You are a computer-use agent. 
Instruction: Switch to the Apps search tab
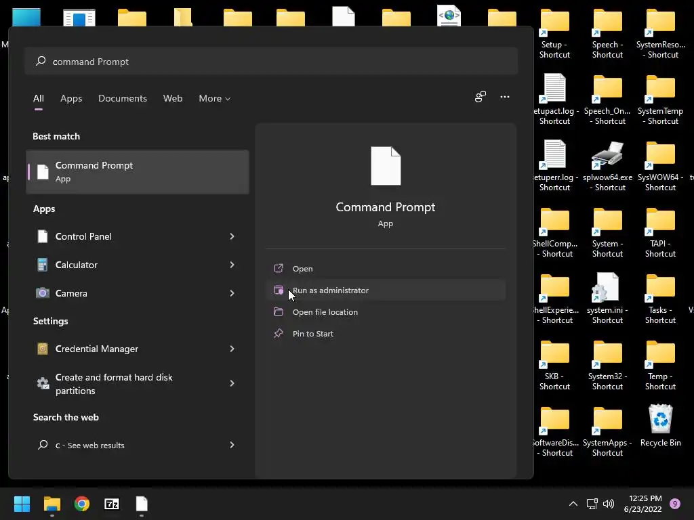click(71, 98)
